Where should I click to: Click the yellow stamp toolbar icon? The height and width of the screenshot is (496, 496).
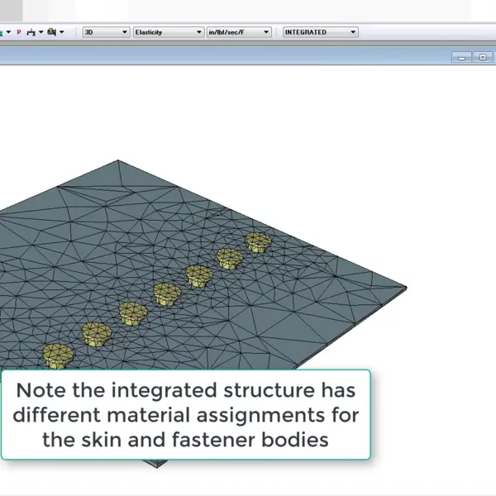[51, 32]
